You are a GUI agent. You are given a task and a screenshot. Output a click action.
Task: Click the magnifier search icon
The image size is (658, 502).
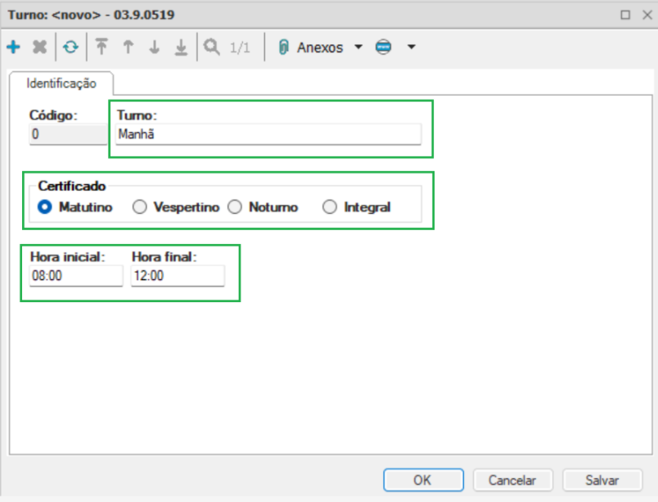211,47
